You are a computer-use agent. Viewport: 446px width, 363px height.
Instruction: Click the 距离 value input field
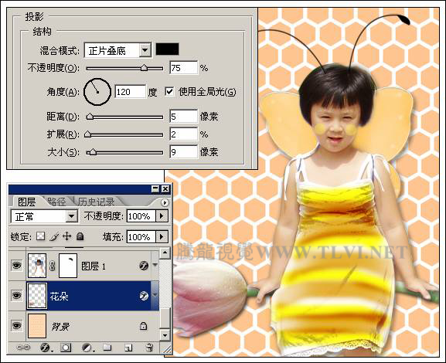(x=183, y=117)
